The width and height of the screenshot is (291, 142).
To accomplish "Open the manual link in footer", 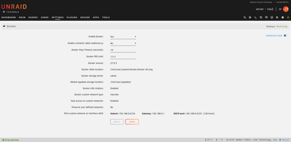I will (286, 140).
